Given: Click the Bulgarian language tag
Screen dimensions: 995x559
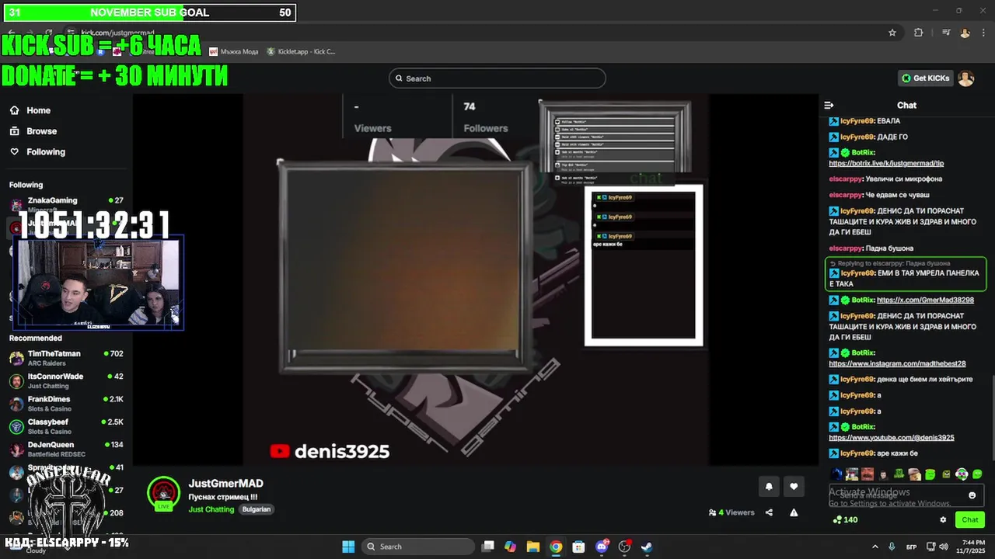Looking at the screenshot, I should click(x=256, y=509).
